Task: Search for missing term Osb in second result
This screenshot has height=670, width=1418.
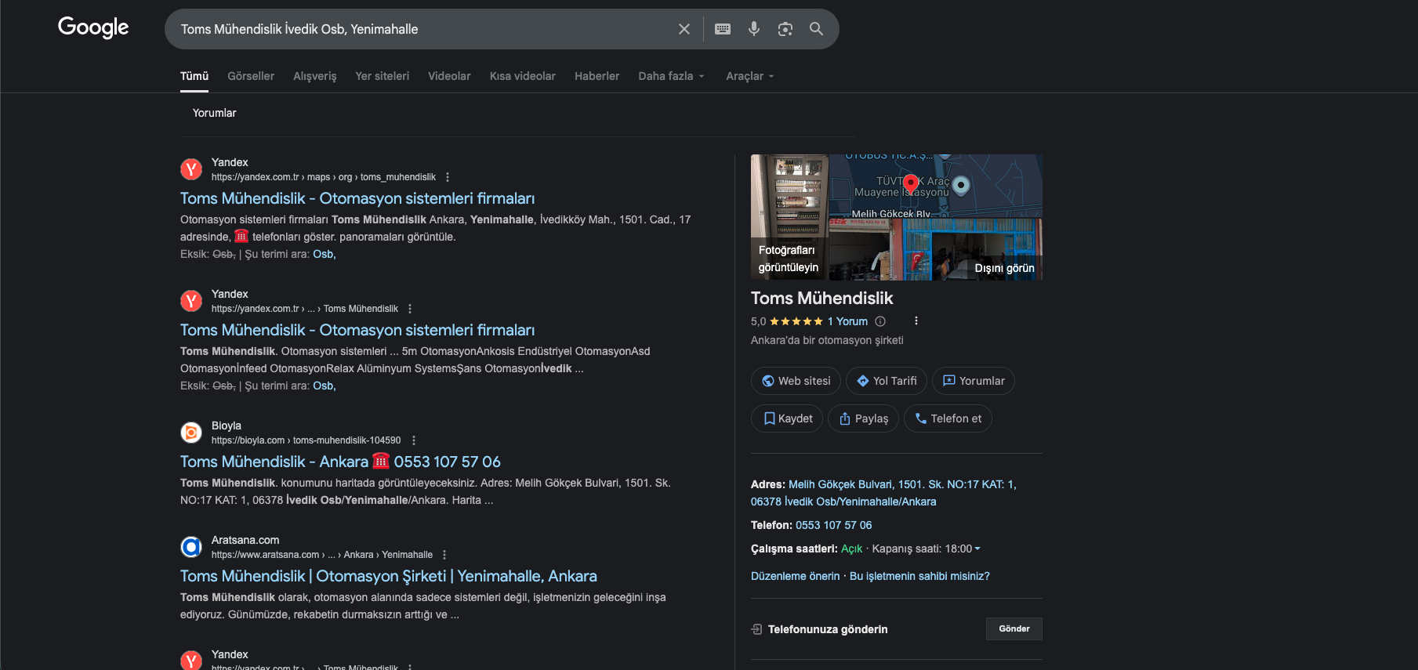Action: point(325,386)
